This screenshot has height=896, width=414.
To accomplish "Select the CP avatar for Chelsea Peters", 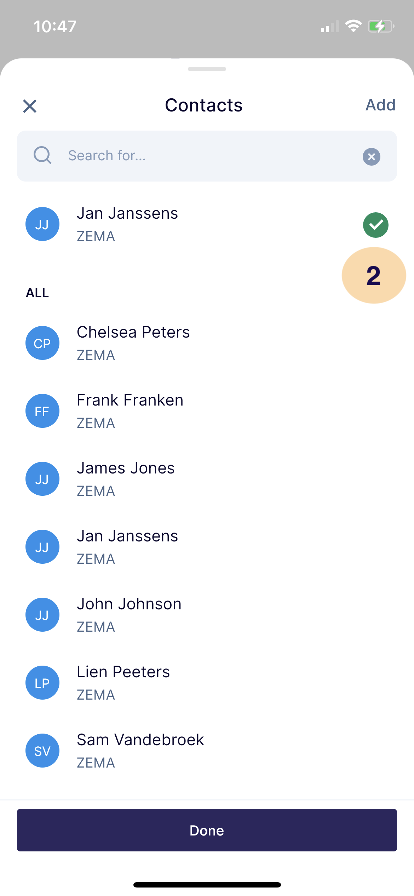I will point(42,343).
